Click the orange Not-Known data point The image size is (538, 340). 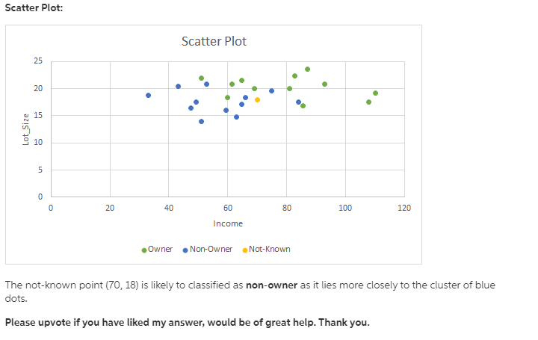257,99
